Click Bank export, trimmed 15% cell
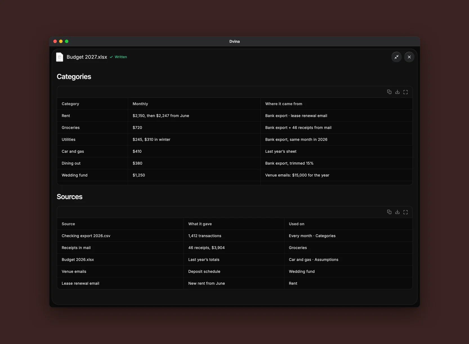The height and width of the screenshot is (344, 469). (x=336, y=163)
